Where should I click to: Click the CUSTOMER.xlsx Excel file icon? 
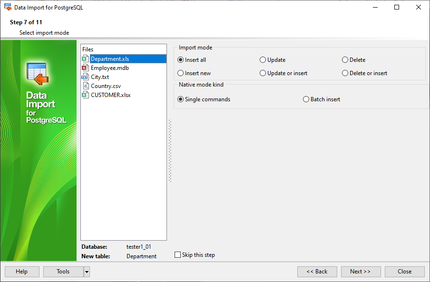click(85, 95)
